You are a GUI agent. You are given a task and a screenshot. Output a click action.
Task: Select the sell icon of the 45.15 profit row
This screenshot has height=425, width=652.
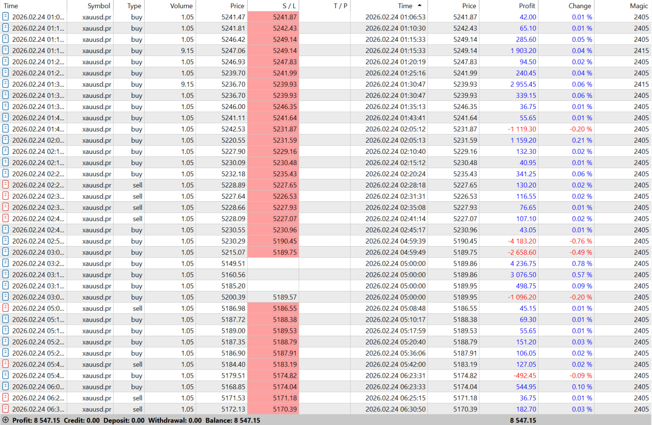6,308
